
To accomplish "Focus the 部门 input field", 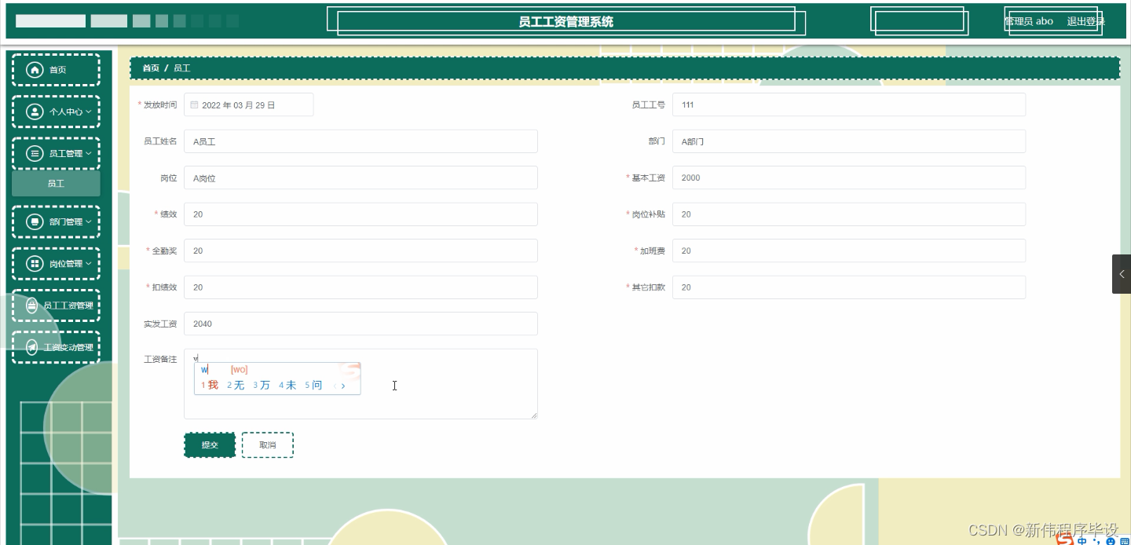I will tap(849, 141).
